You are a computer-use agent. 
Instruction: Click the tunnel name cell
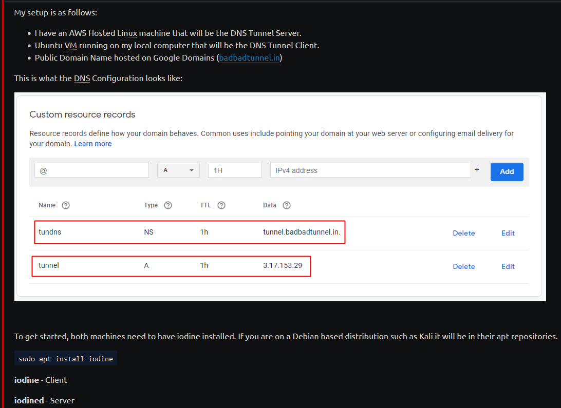tap(49, 265)
